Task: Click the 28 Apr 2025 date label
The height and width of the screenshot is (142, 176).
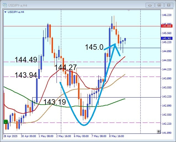Action: 10,136
